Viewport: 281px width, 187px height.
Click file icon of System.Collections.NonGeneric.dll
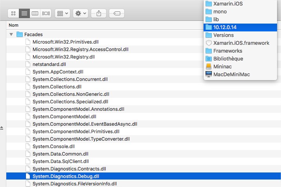click(28, 94)
